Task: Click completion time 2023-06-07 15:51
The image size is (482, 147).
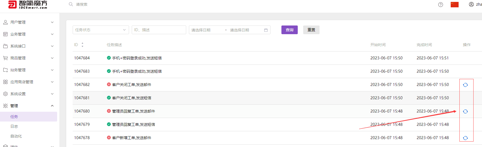Action: (x=433, y=58)
